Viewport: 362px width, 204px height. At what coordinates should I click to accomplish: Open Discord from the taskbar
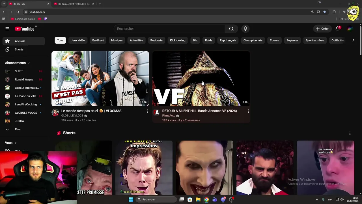pyautogui.click(x=223, y=199)
